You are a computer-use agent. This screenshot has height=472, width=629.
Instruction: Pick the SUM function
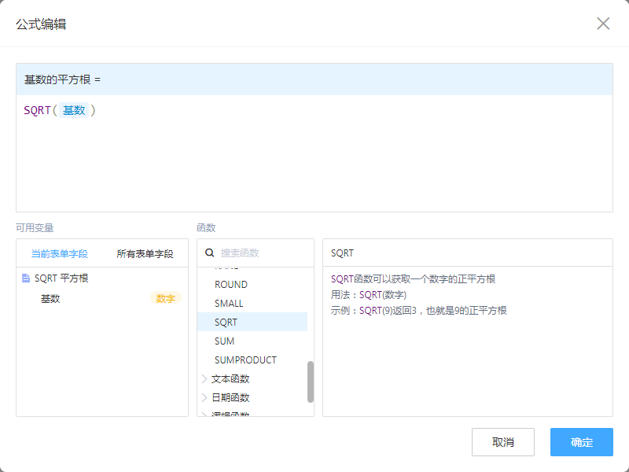[x=225, y=341]
